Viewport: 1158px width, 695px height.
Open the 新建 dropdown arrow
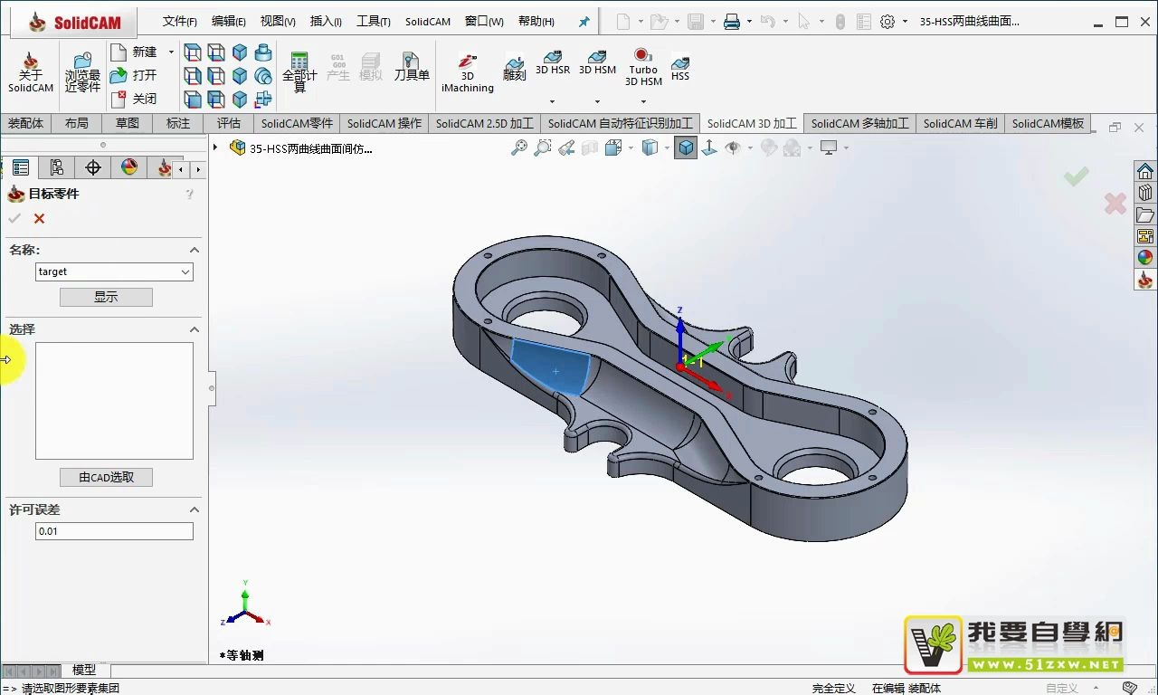(x=171, y=52)
